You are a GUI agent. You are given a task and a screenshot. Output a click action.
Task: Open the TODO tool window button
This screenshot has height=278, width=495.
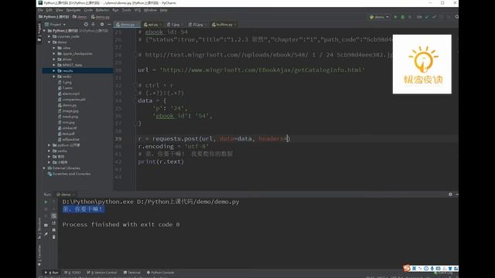tap(73, 273)
